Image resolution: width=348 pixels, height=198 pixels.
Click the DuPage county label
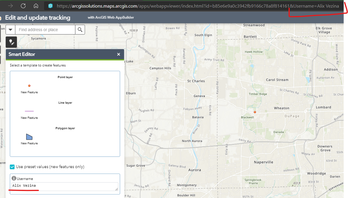(x=292, y=116)
